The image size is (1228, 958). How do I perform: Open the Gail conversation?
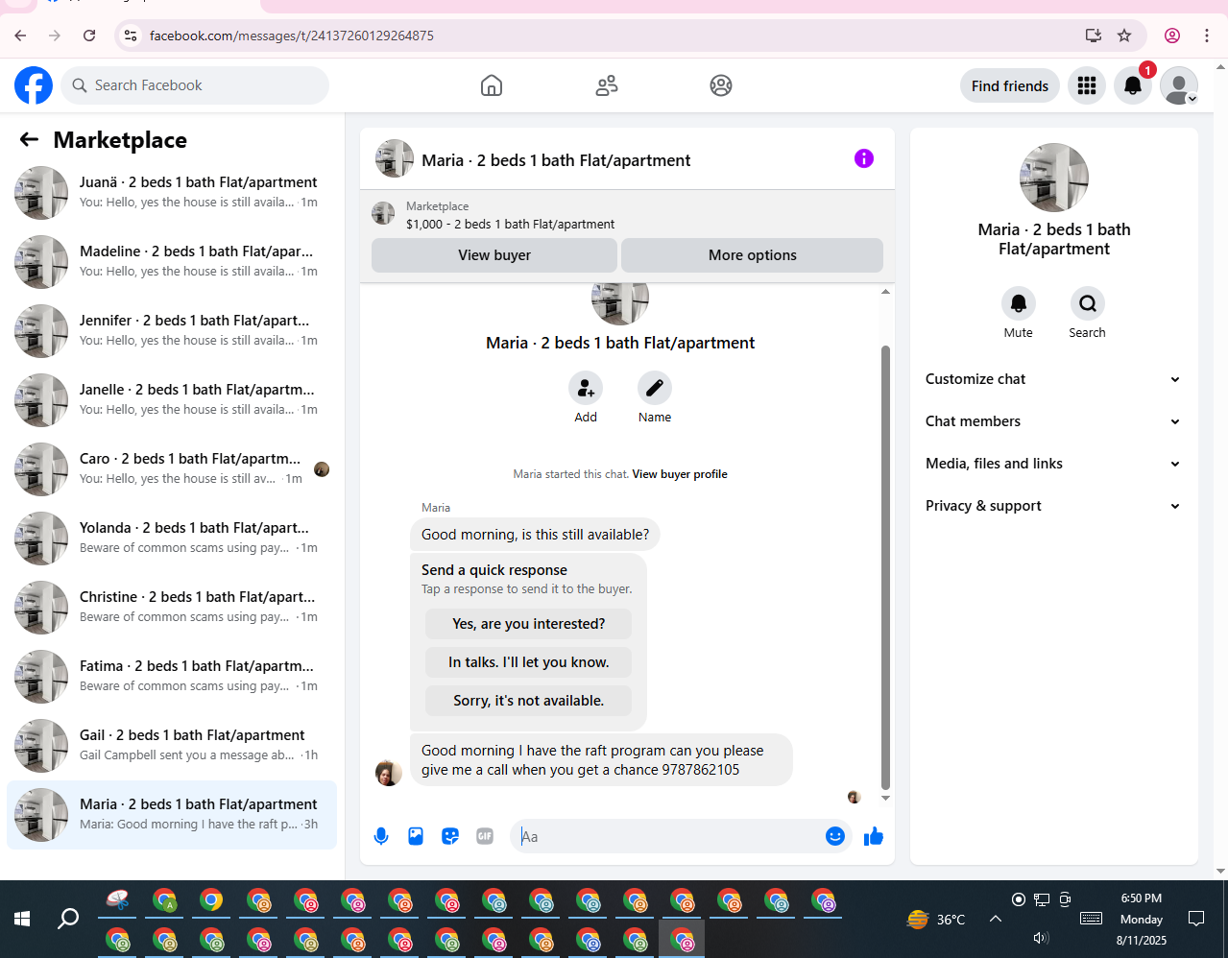[172, 745]
